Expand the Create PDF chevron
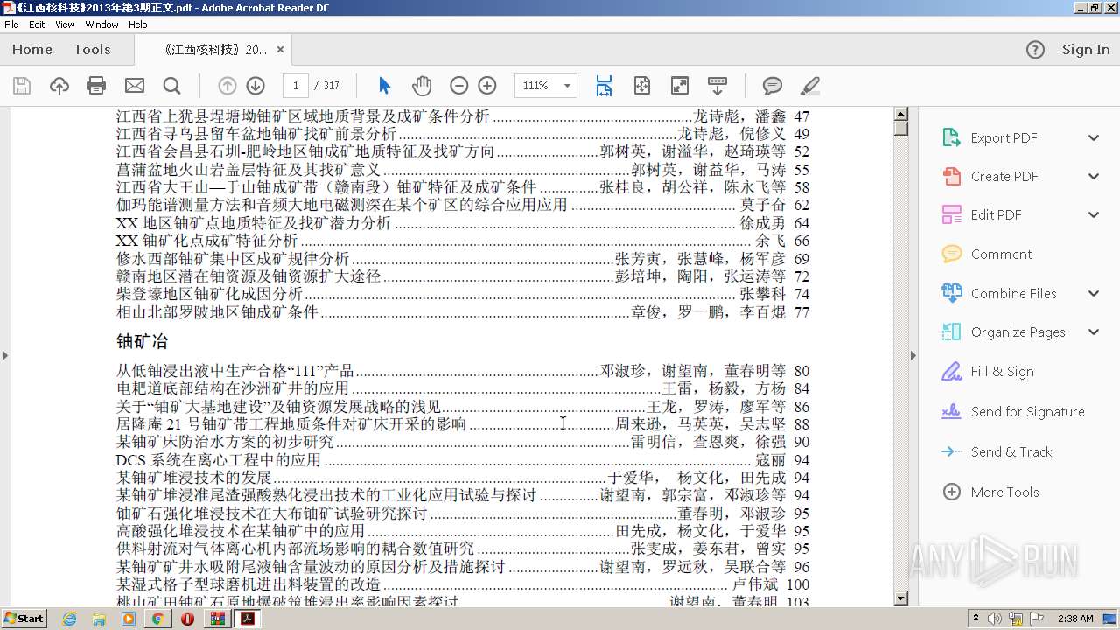 point(1094,177)
